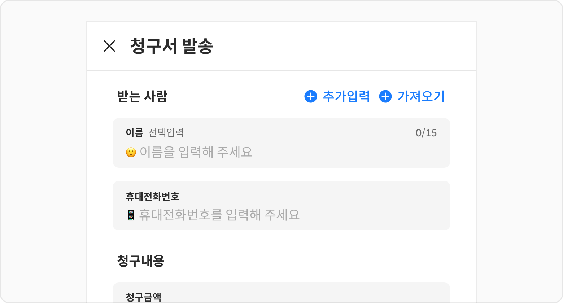Screen dimensions: 563x303
Task: Click the 휴대전화번호를 입력해 주세요 placeholder
Action: coord(219,215)
